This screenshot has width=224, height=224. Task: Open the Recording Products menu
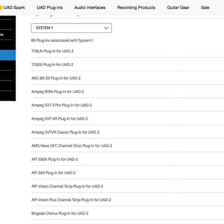tap(136, 8)
